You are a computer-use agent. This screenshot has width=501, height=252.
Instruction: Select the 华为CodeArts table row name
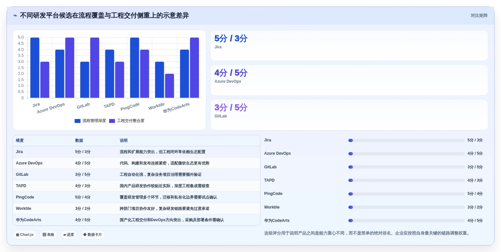pyautogui.click(x=29, y=220)
